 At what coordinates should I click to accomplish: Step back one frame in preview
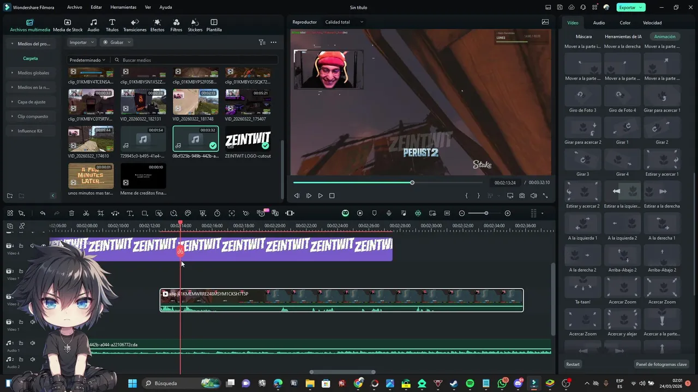(x=297, y=195)
